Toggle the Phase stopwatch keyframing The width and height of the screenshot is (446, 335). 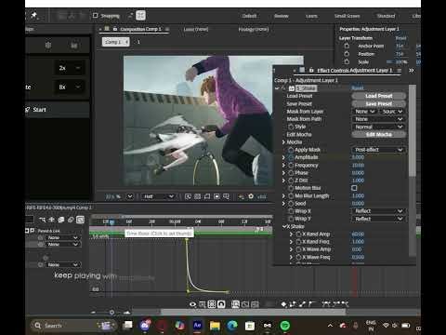click(x=291, y=173)
